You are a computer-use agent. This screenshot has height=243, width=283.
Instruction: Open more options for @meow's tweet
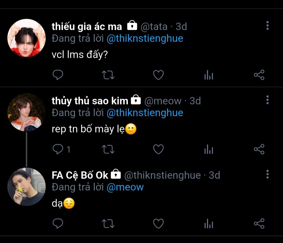[267, 100]
